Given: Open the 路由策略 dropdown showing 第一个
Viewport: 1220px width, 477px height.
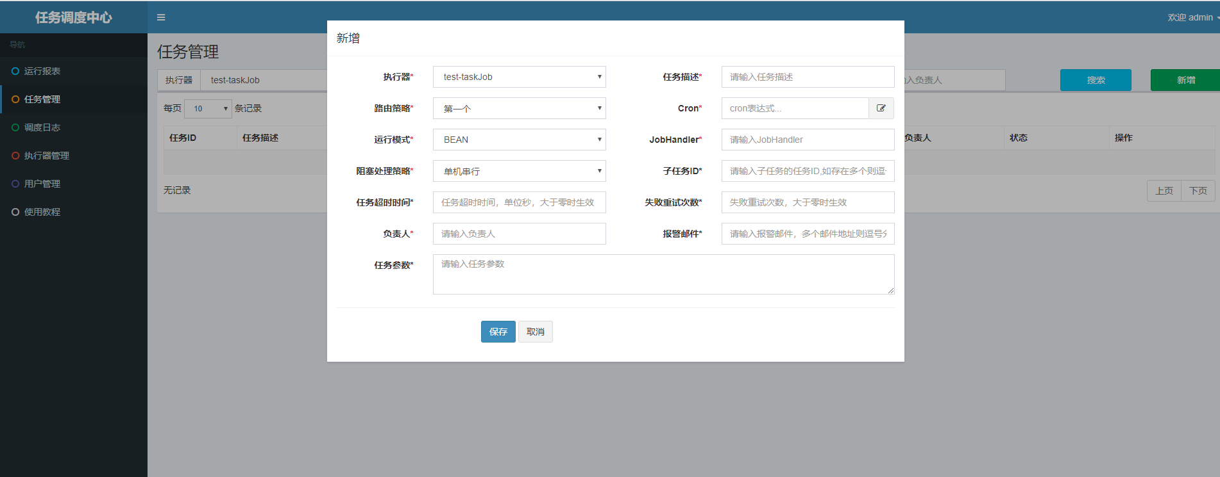Looking at the screenshot, I should click(520, 108).
